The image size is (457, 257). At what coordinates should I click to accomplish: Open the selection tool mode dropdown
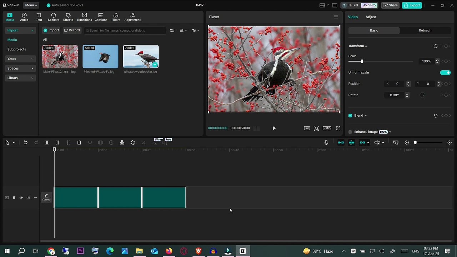[x=14, y=143]
